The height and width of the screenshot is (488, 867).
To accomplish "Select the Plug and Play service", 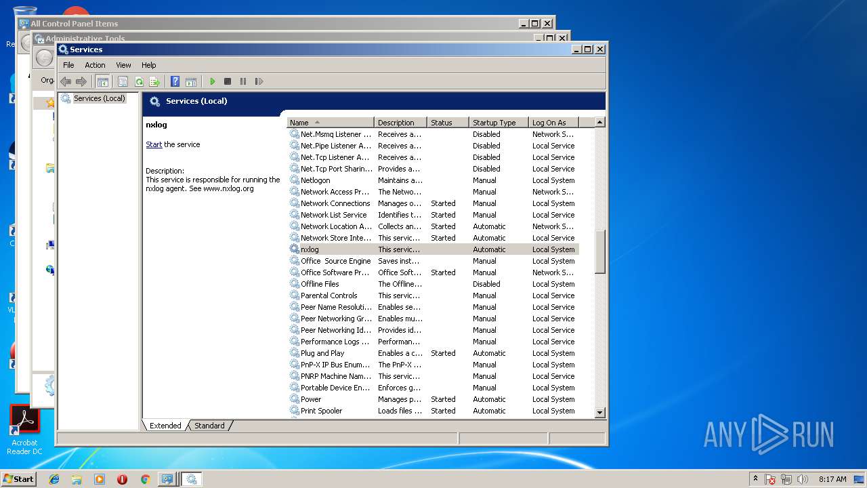I will tap(433, 353).
